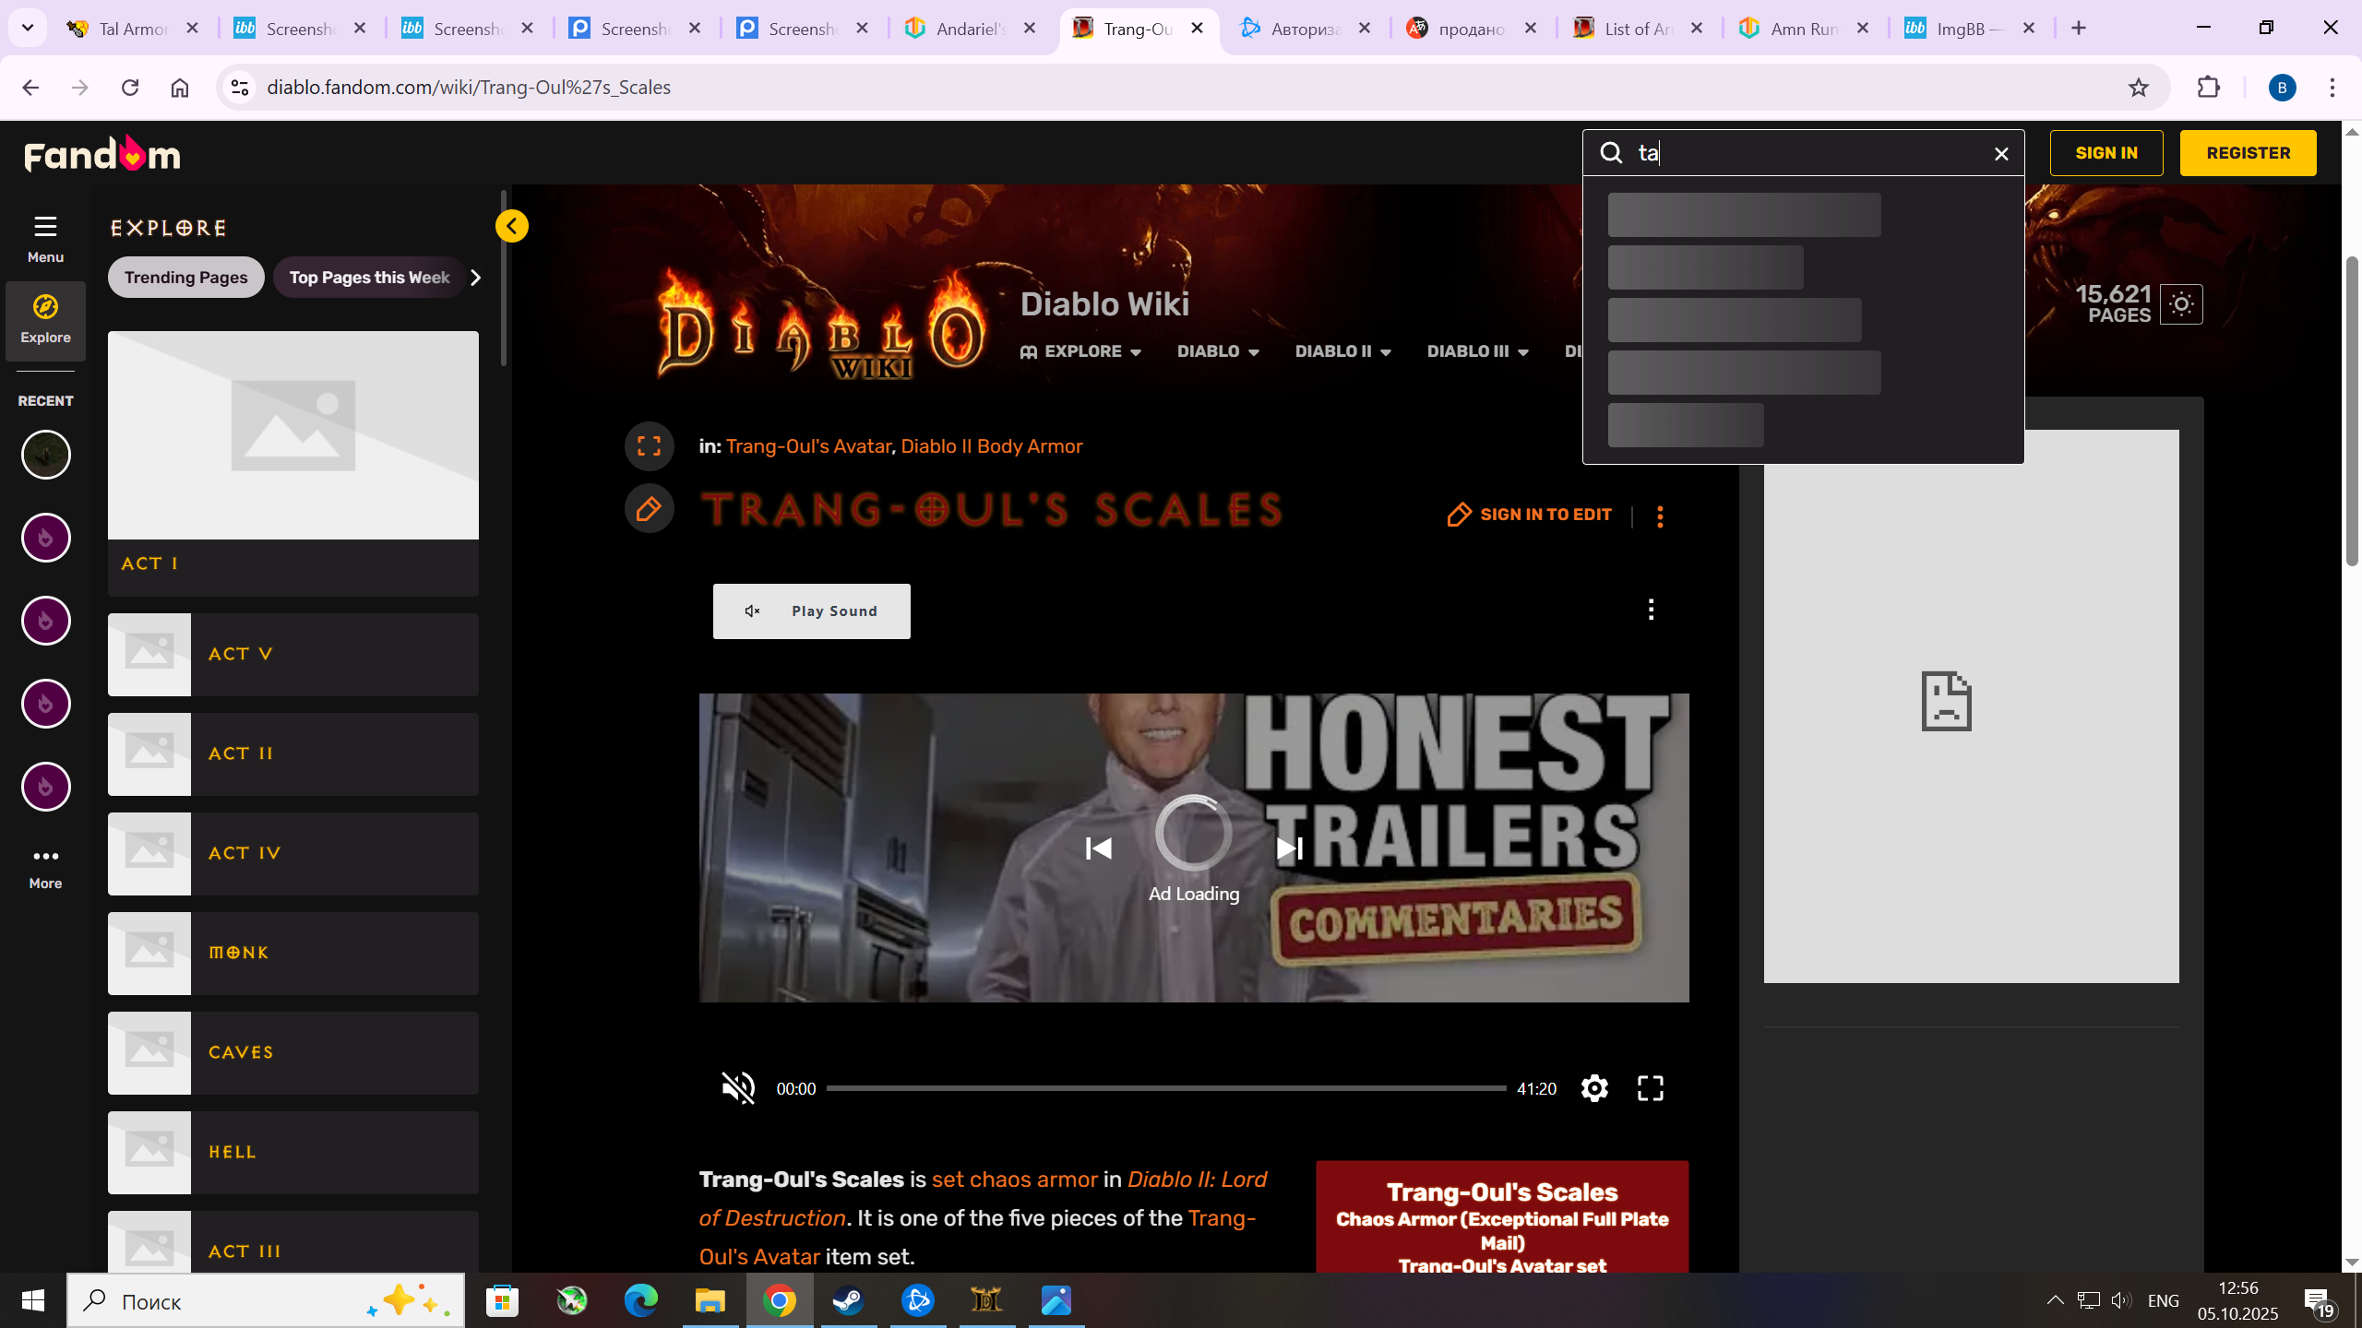Open File Explorer from taskbar
This screenshot has width=2362, height=1328.
pos(710,1301)
